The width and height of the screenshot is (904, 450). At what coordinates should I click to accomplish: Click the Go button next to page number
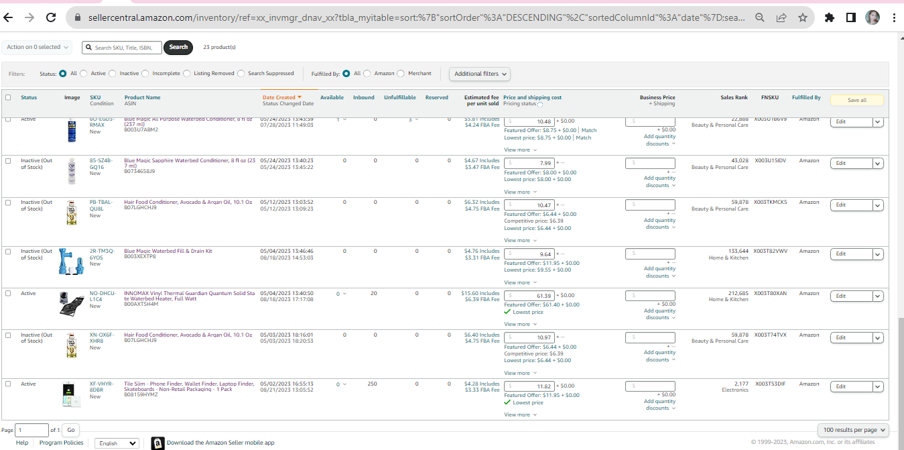71,430
